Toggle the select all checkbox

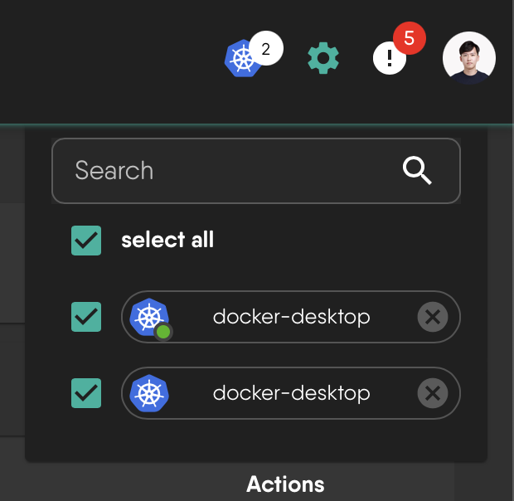86,241
